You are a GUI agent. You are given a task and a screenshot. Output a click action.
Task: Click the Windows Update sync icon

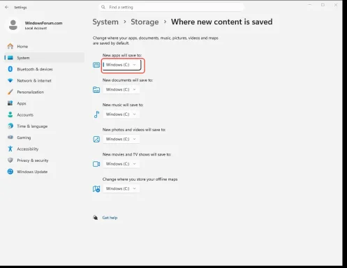10,172
